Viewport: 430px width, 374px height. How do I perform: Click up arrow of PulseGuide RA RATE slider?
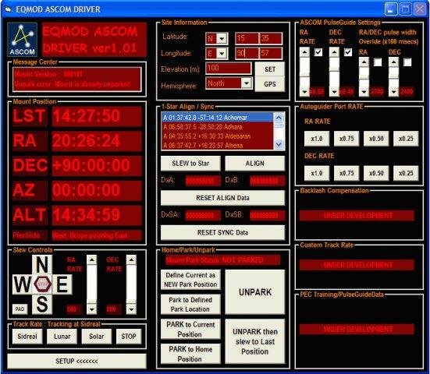(304, 52)
